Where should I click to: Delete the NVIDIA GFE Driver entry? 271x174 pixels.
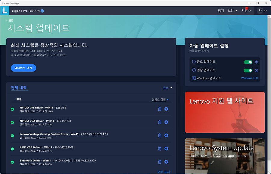pos(160,109)
